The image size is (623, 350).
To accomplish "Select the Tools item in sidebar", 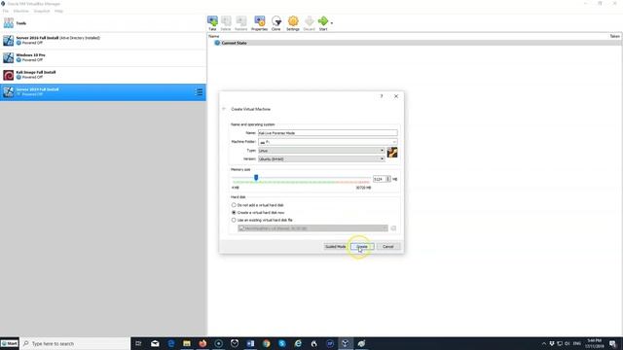I will point(103,23).
